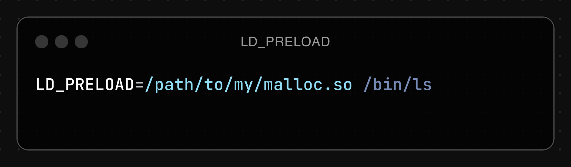571x167 pixels.
Task: Click the word "path" in the code
Action: (x=174, y=85)
